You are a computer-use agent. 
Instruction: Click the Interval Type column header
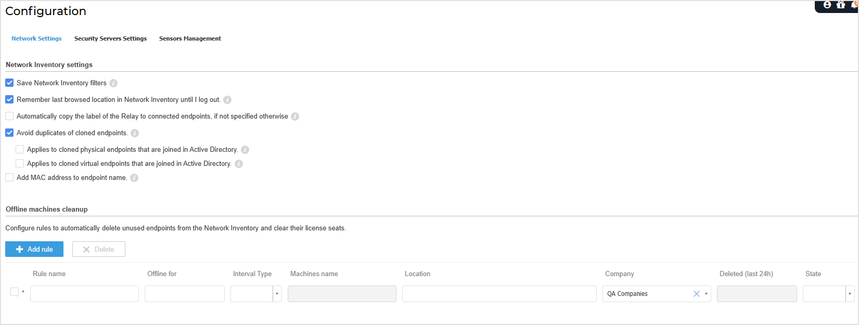(252, 274)
